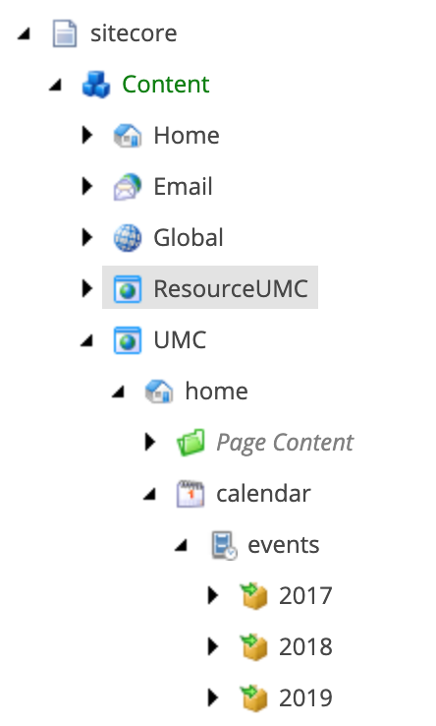The width and height of the screenshot is (436, 726).
Task: Expand the 2017 events folder
Action: coord(213,595)
